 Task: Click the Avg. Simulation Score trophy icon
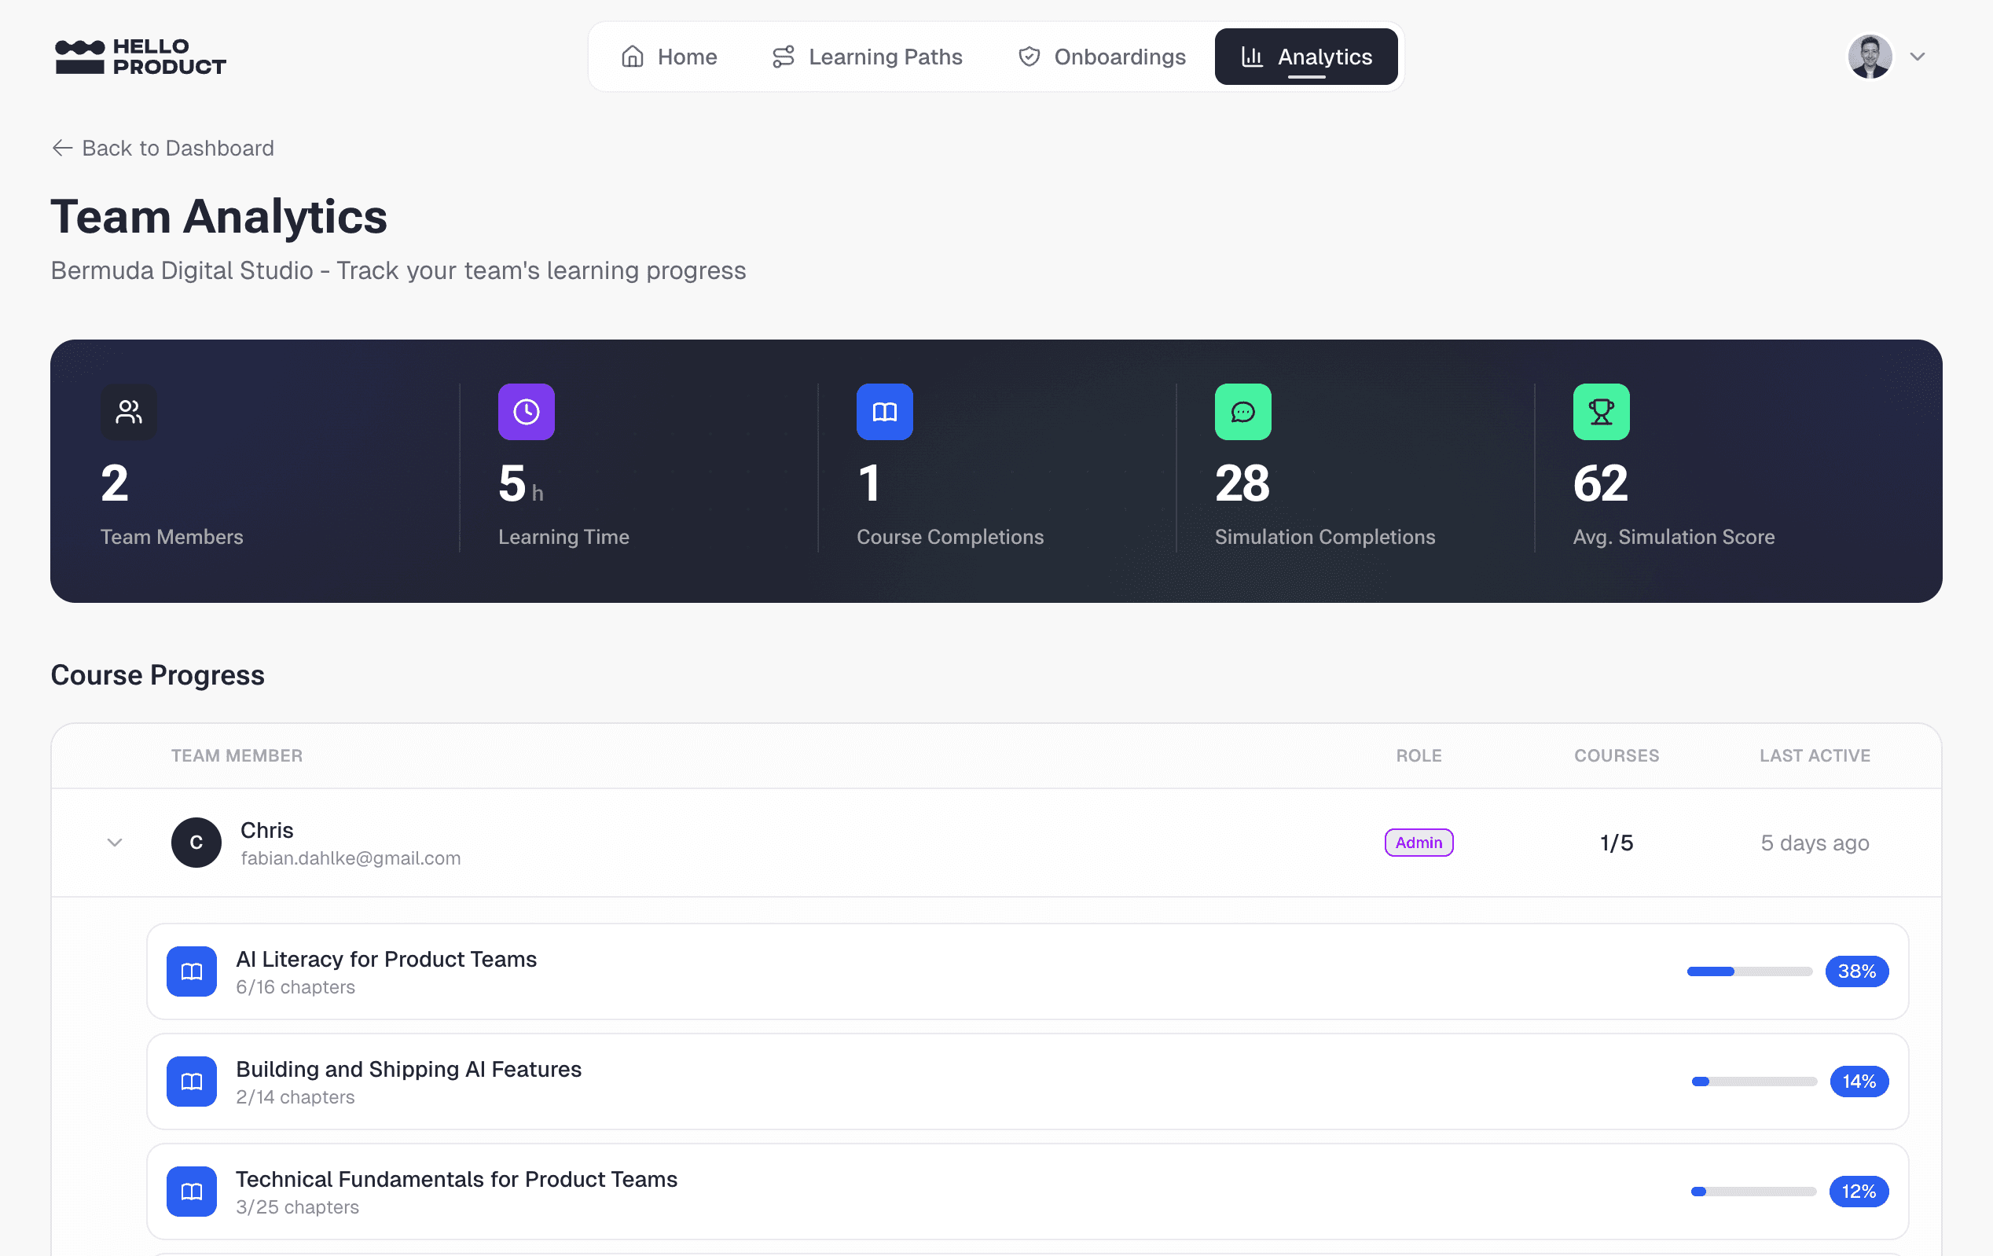(1601, 412)
